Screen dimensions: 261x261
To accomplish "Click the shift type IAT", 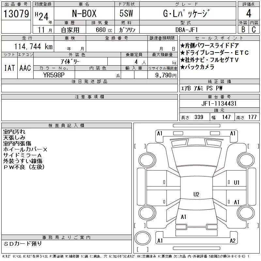I will tap(9, 68).
